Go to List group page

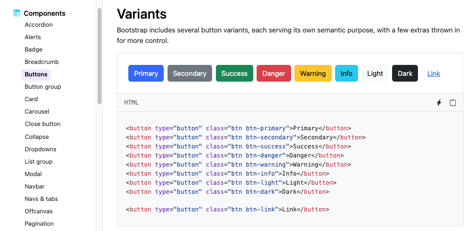coord(39,161)
